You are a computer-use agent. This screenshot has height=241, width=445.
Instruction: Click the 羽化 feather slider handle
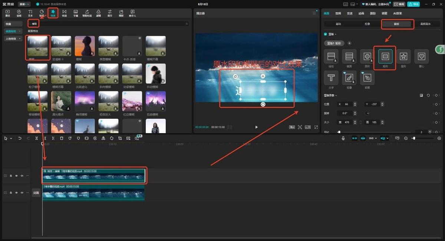coord(339,132)
